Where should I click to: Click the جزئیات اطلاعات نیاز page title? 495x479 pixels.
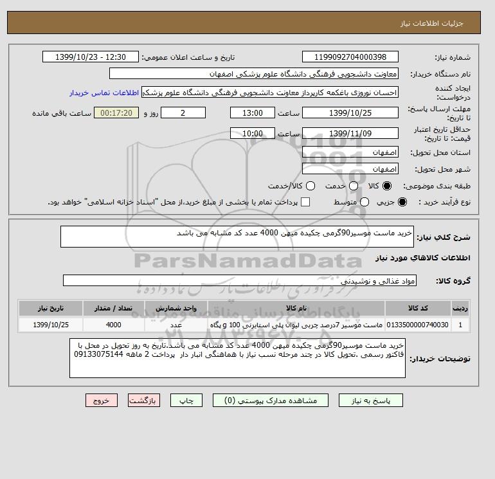pos(431,23)
